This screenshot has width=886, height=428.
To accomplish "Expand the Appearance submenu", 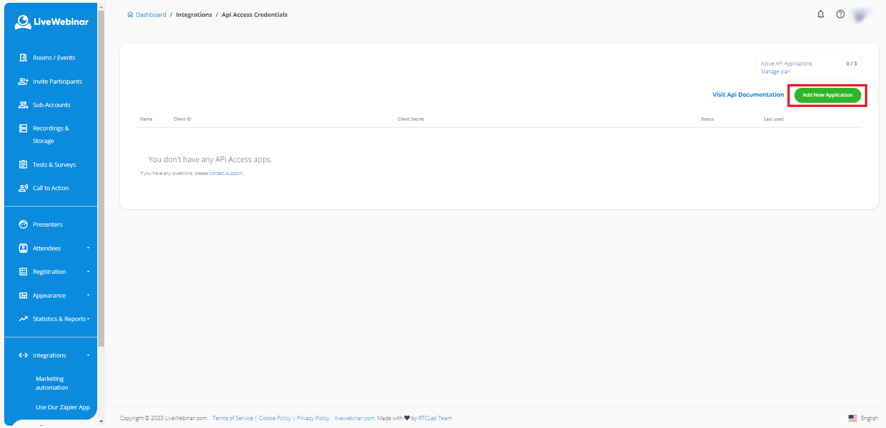I will (x=88, y=295).
